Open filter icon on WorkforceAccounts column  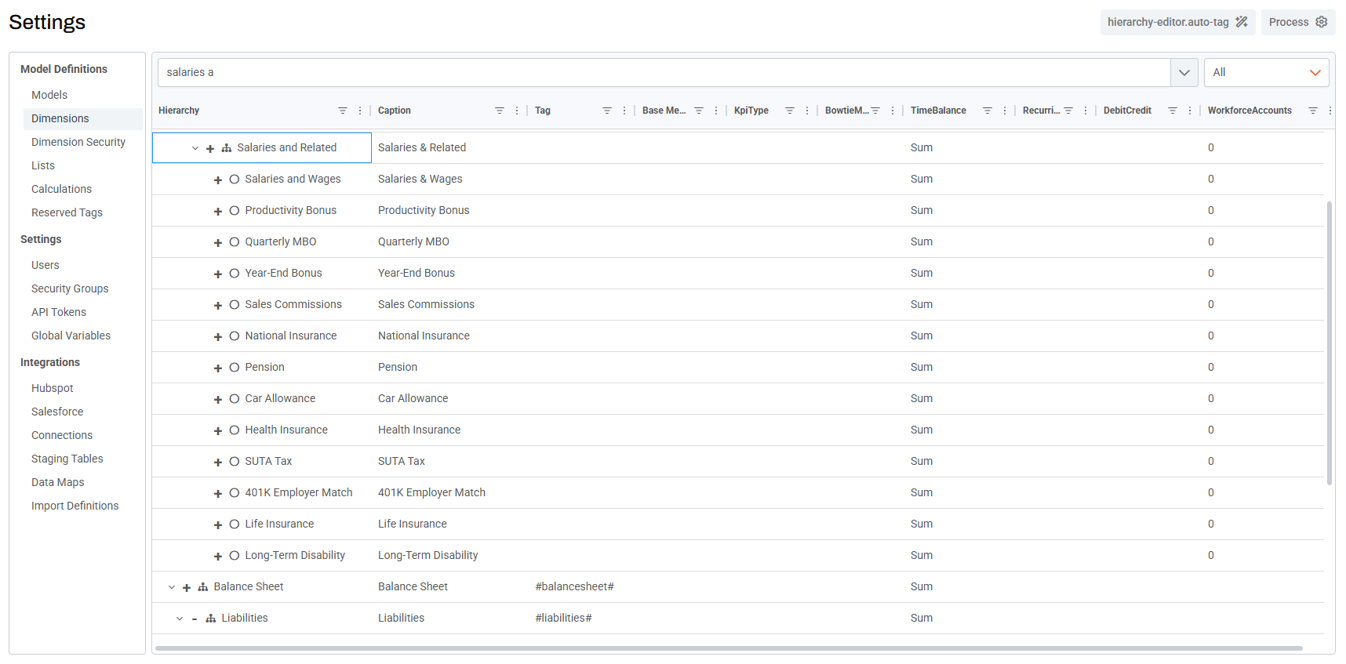click(x=1313, y=111)
